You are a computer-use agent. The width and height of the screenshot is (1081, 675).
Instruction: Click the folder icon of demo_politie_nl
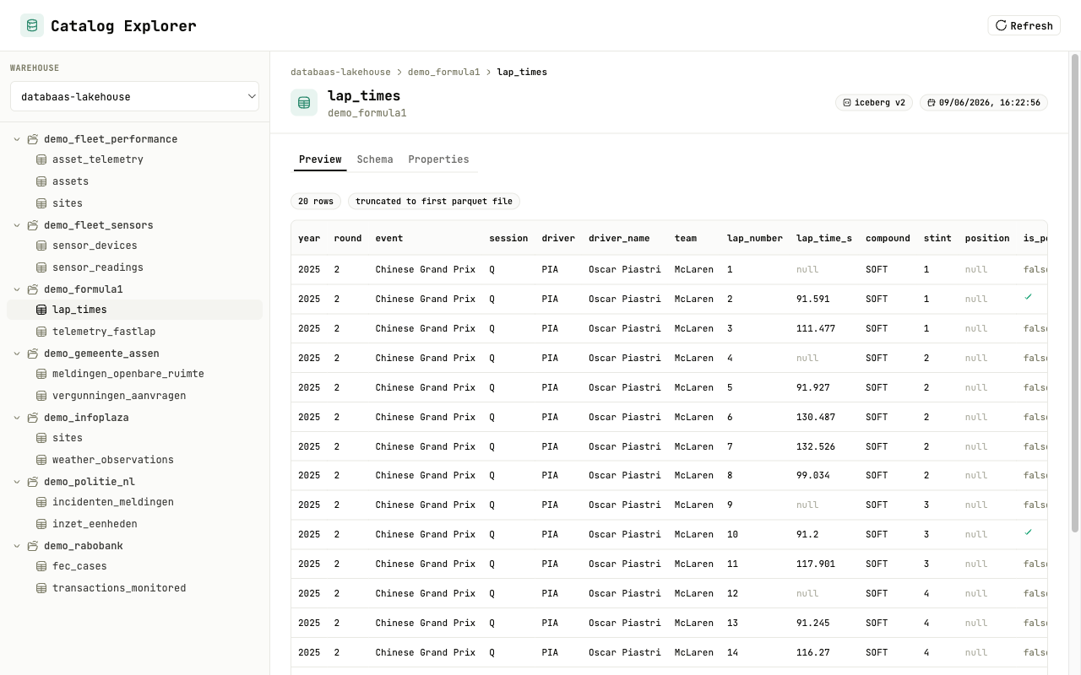(33, 482)
